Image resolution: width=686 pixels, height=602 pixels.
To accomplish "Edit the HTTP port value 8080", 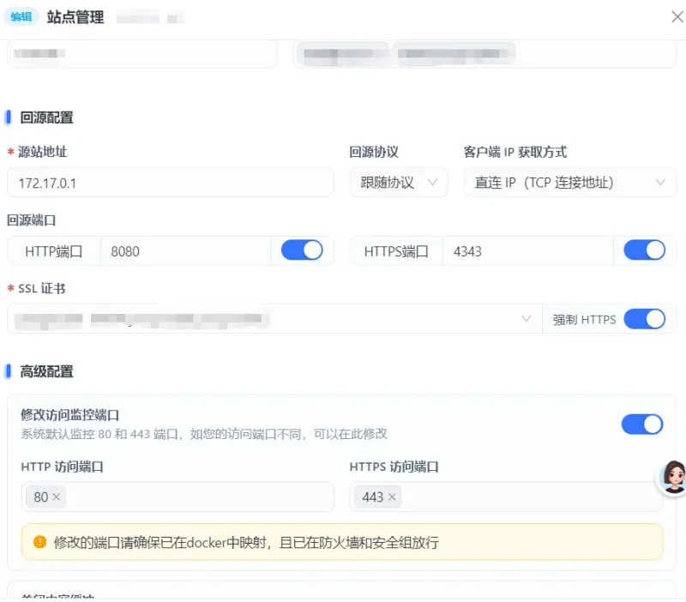I will [x=185, y=251].
